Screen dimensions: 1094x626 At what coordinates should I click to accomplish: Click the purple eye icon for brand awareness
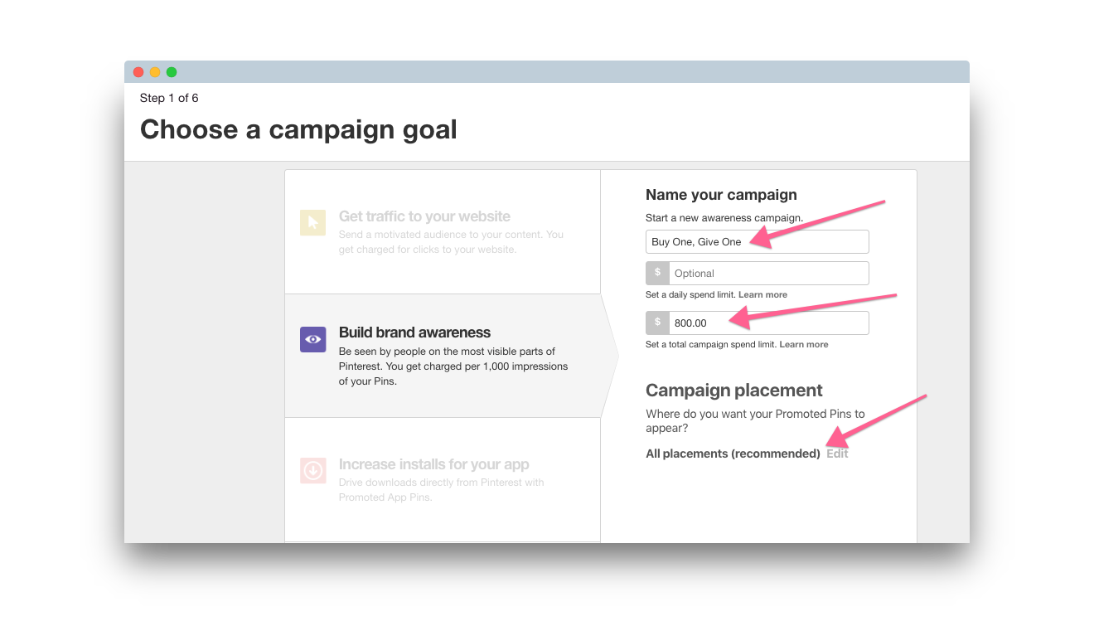tap(312, 339)
